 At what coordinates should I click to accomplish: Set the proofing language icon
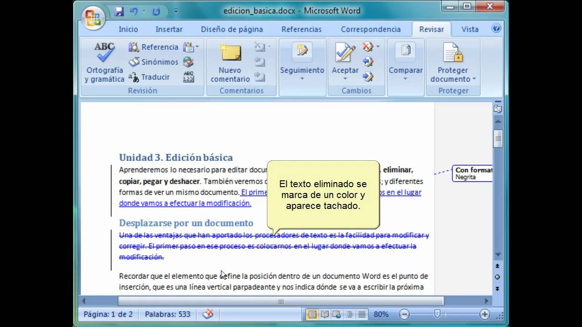(188, 62)
